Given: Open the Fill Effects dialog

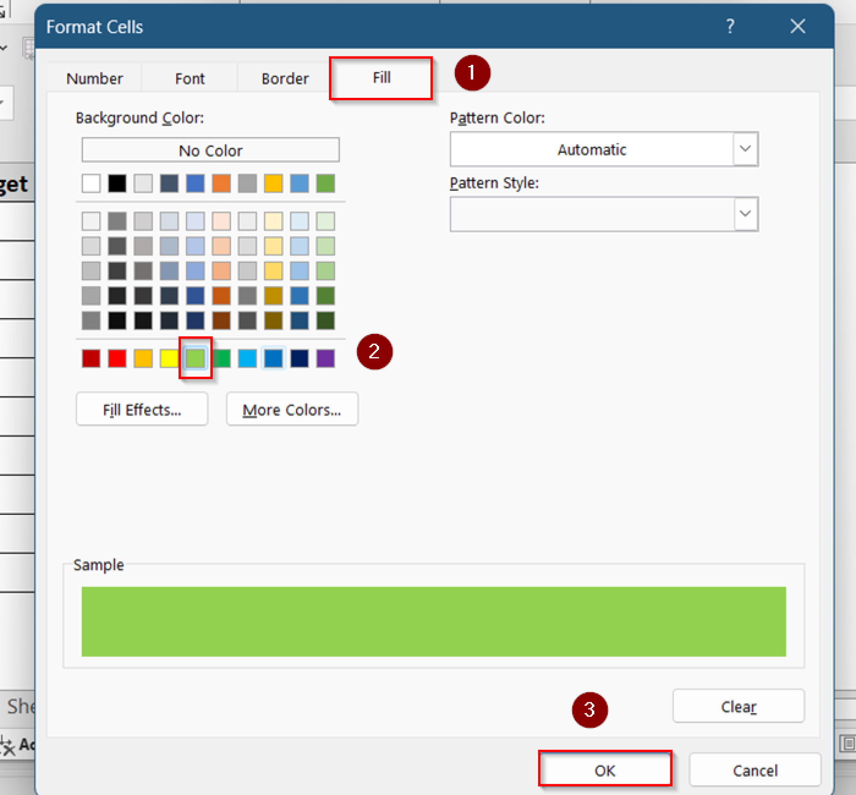Looking at the screenshot, I should click(142, 409).
